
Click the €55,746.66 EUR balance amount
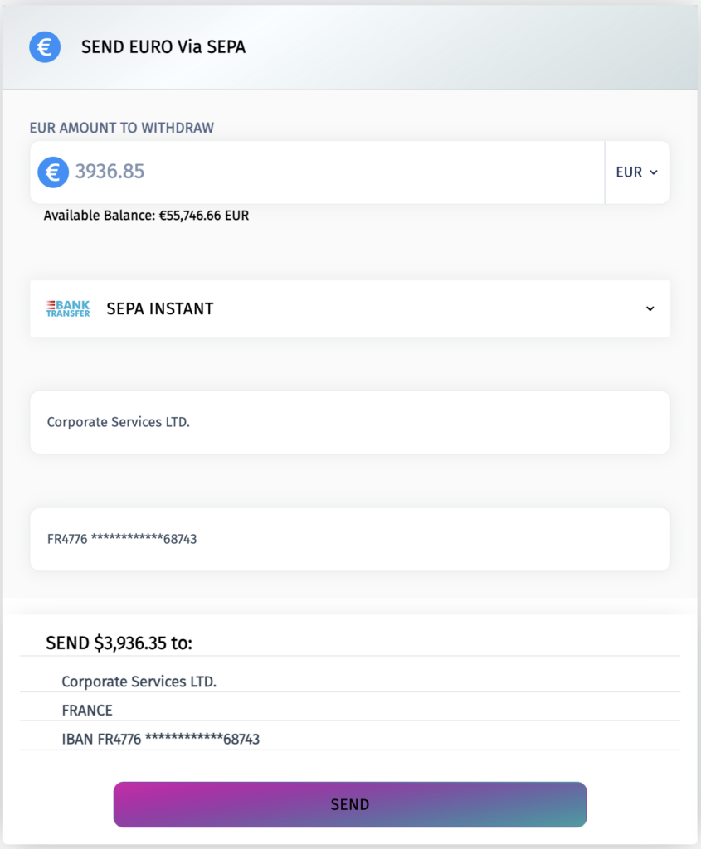pyautogui.click(x=204, y=216)
